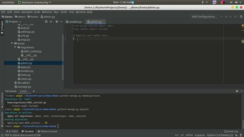Click the LF line separator selector
Image resolution: width=244 pixels, height=137 pixels.
[182, 135]
